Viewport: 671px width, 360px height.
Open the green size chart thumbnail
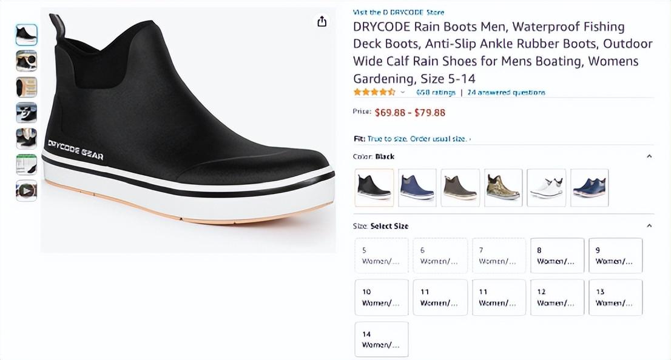coord(26,164)
